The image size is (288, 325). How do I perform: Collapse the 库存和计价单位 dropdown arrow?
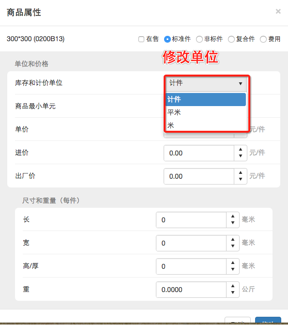click(x=241, y=83)
